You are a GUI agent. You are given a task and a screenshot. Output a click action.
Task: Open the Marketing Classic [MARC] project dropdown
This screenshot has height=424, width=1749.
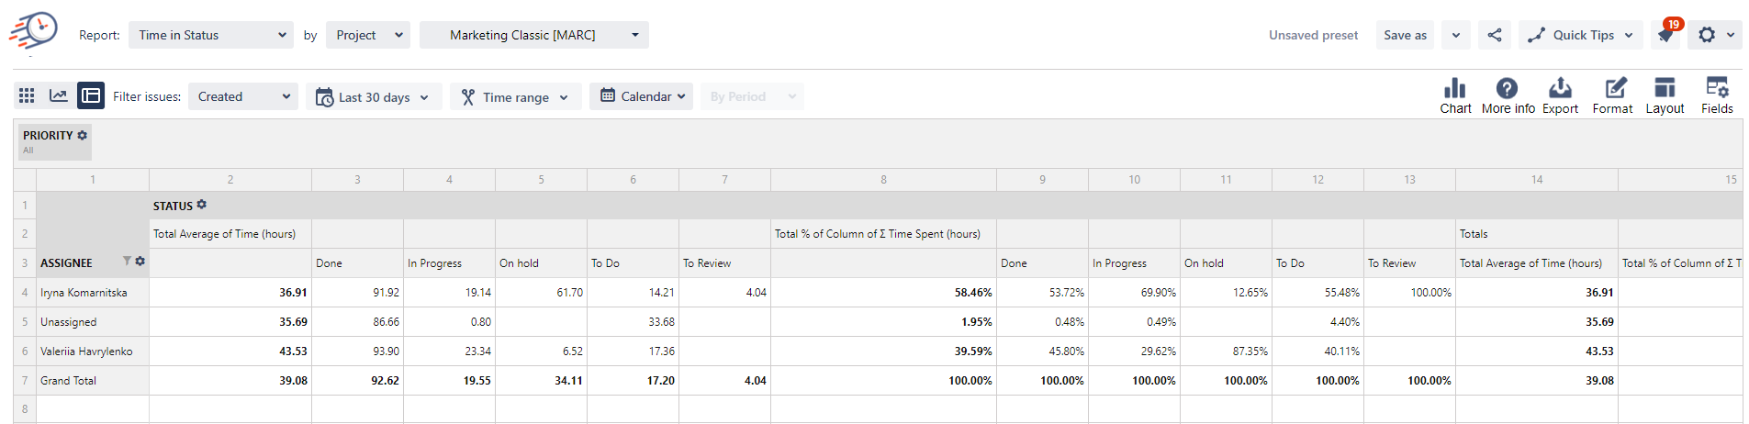[533, 35]
